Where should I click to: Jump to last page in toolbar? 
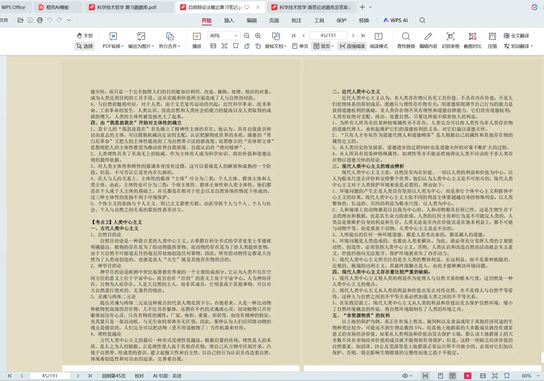click(x=363, y=36)
